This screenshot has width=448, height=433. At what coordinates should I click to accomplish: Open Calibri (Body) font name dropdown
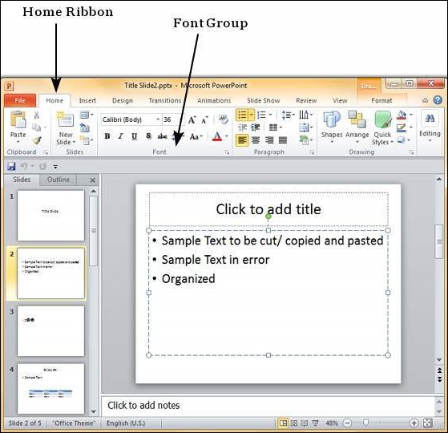(x=158, y=119)
